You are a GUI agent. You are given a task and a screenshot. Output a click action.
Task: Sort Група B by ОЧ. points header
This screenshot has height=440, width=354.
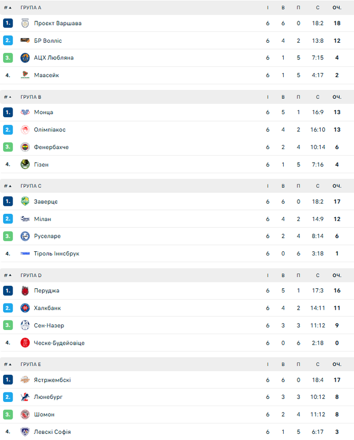(x=337, y=97)
